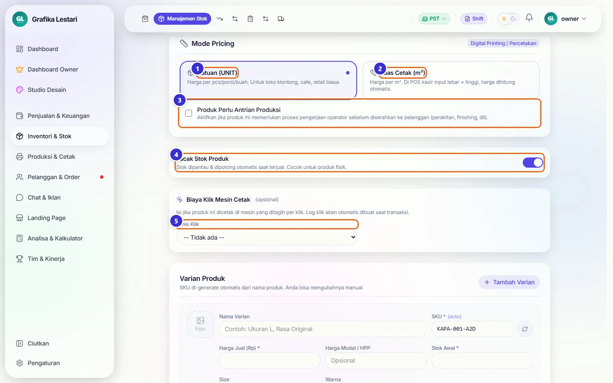This screenshot has height=383, width=613.
Task: Regenerate the SKU with the refresh icon
Action: point(525,329)
